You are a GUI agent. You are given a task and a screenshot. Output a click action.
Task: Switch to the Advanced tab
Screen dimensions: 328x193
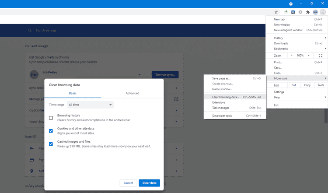pos(132,93)
